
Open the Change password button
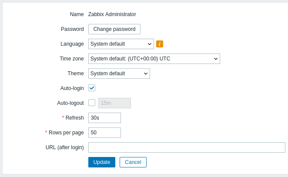(114, 29)
